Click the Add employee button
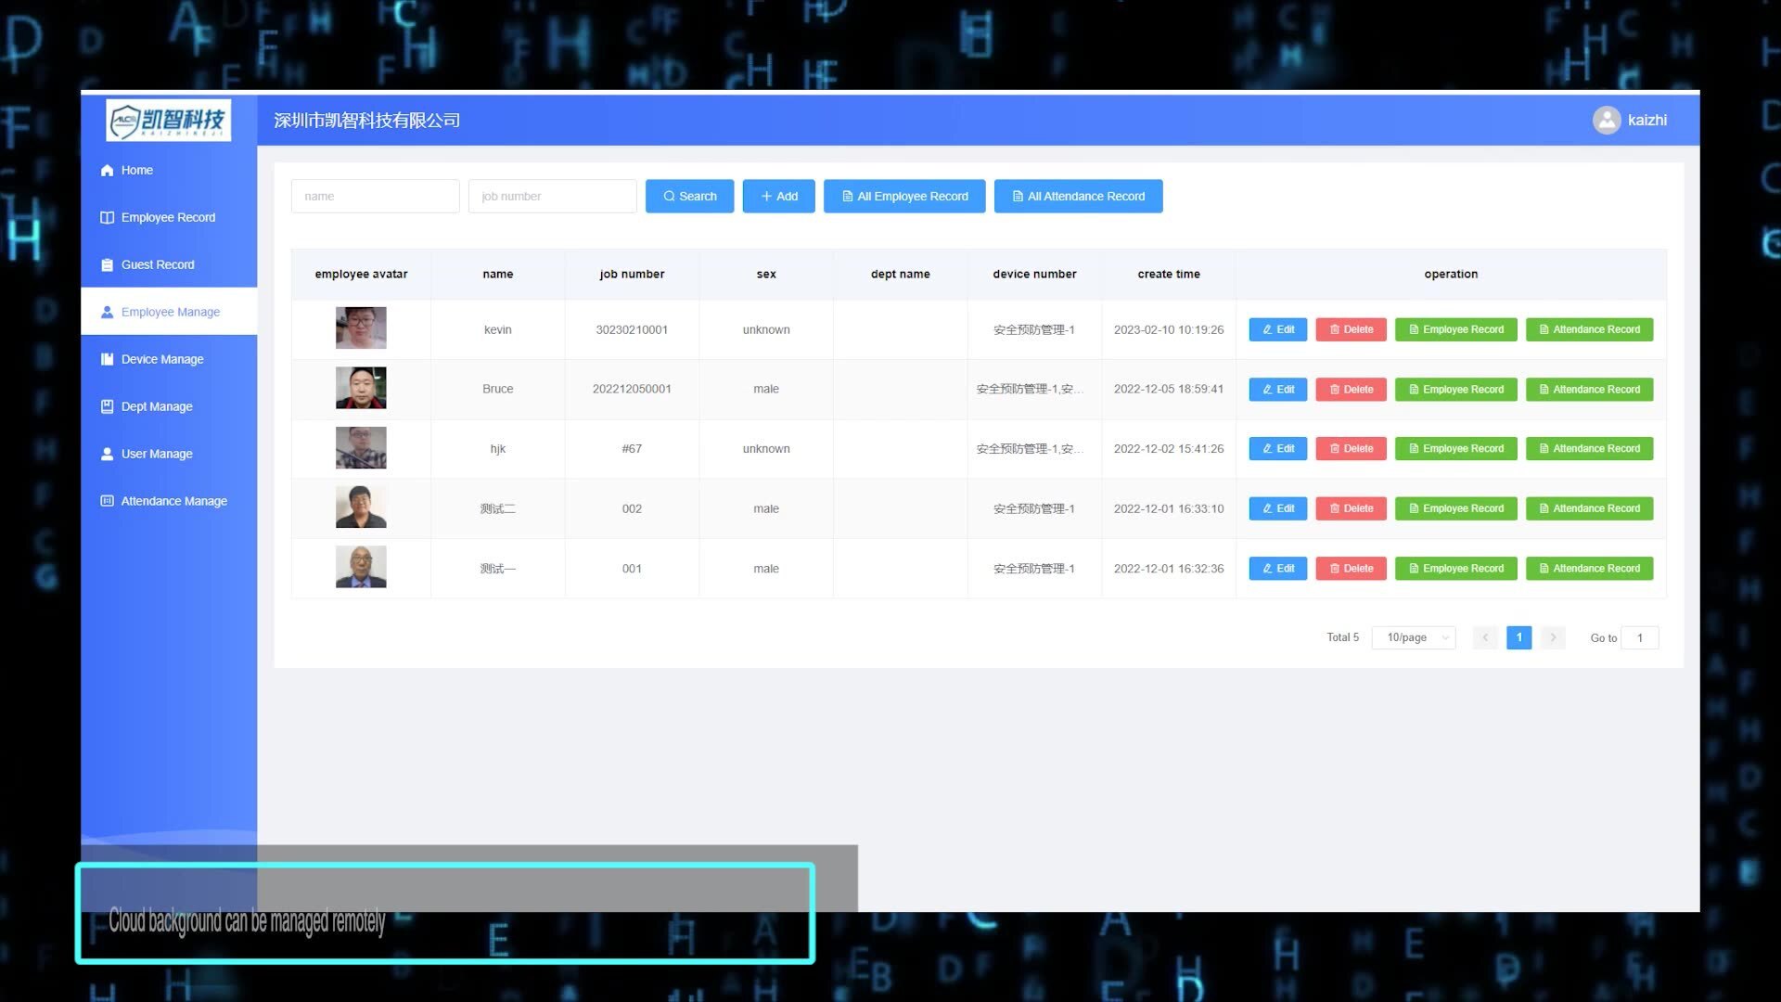This screenshot has height=1002, width=1781. coord(778,196)
